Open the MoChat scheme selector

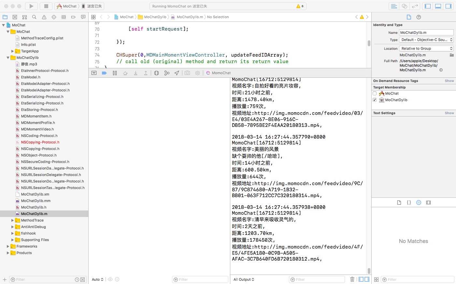click(67, 6)
